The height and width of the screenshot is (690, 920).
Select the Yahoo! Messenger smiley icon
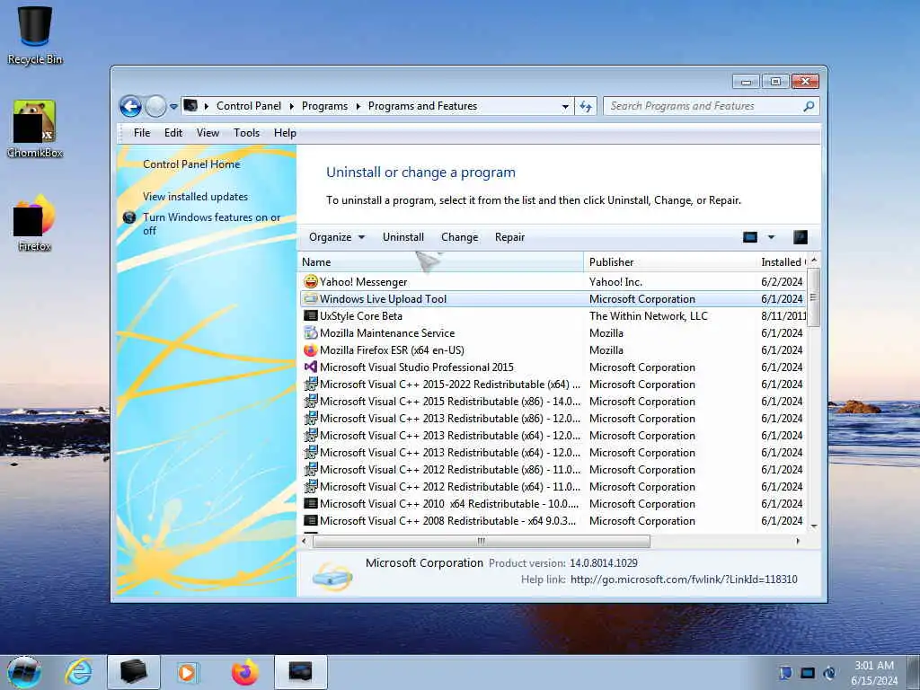pos(310,281)
